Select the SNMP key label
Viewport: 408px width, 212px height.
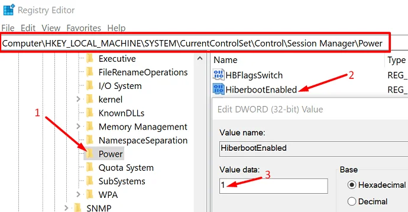(99, 208)
